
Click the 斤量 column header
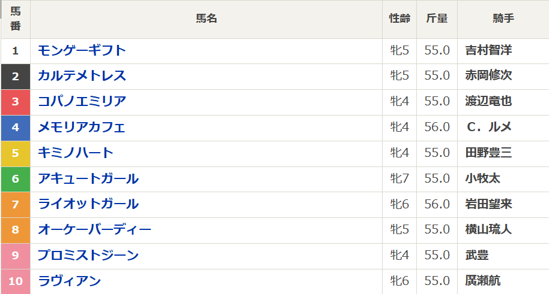tap(437, 19)
